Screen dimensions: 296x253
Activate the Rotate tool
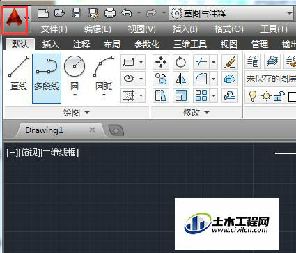click(180, 62)
